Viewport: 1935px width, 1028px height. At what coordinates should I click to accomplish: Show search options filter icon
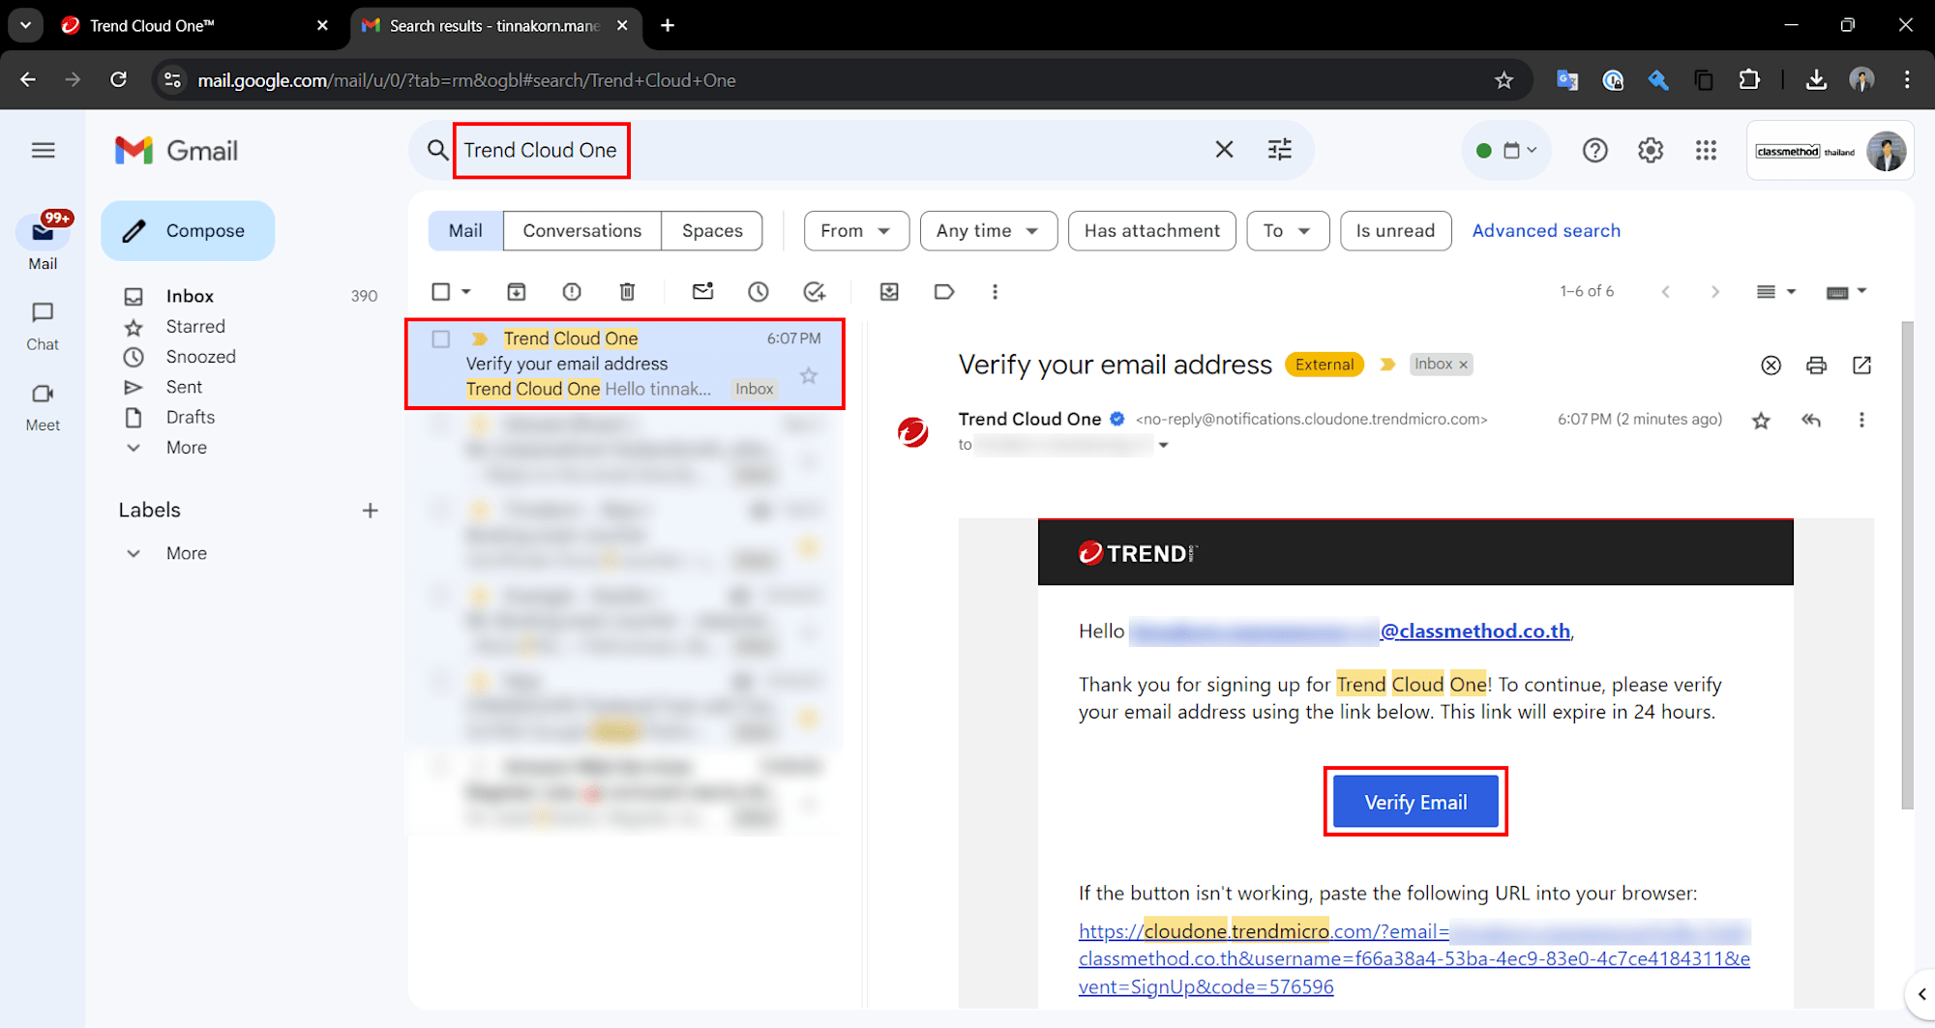tap(1280, 150)
